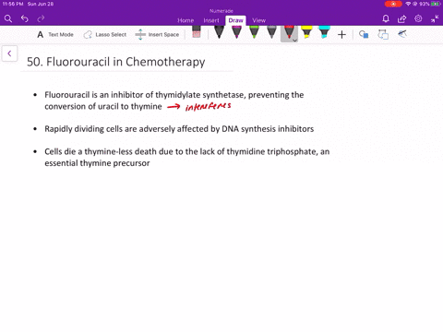Toggle drawing with touch mode
Image resolution: width=443 pixels, height=332 pixels.
(402, 34)
